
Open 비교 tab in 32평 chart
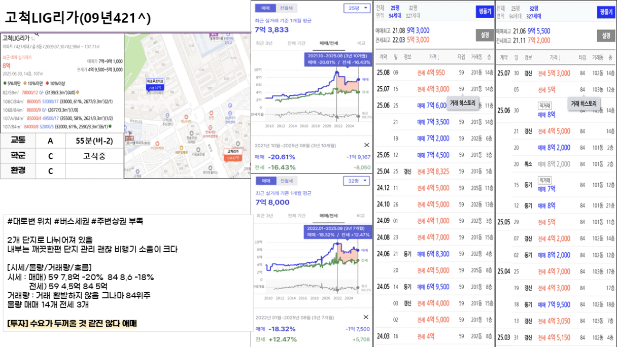pyautogui.click(x=361, y=216)
